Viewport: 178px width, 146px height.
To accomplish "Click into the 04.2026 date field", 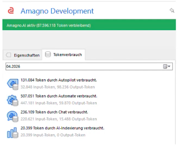I will [x=89, y=67].
